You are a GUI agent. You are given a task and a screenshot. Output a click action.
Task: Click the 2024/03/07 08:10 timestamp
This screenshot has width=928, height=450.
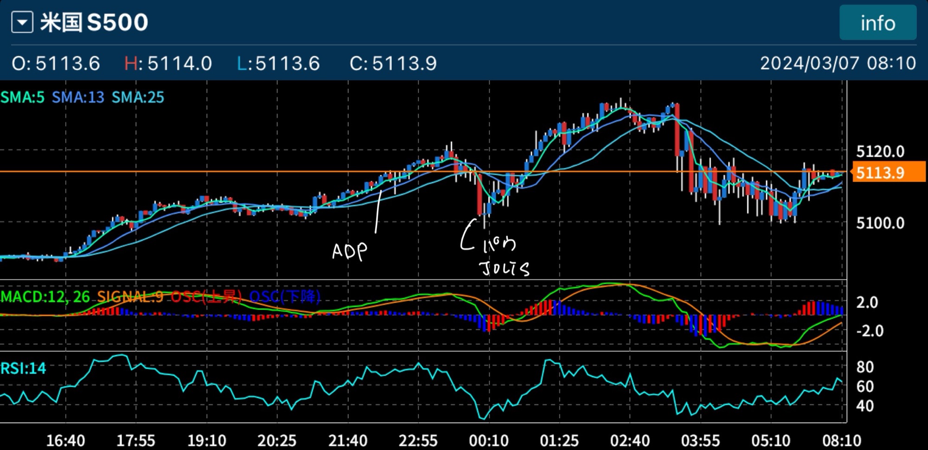coord(838,63)
